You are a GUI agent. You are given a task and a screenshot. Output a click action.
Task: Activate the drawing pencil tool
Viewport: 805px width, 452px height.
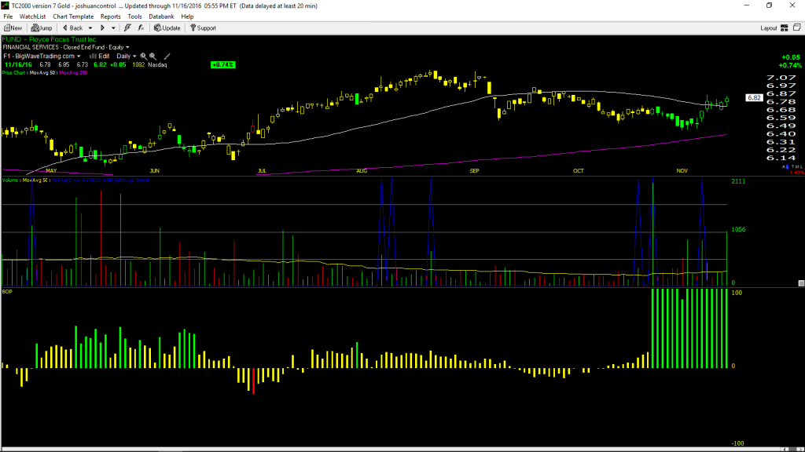[x=167, y=56]
